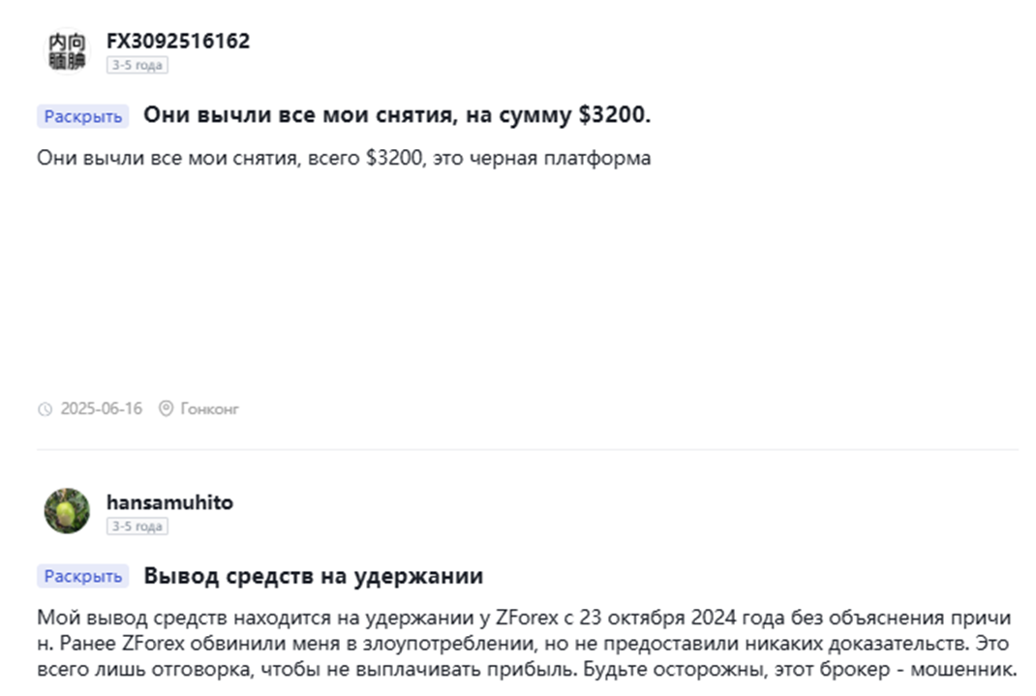Click the divider line between the two reviews

click(527, 449)
